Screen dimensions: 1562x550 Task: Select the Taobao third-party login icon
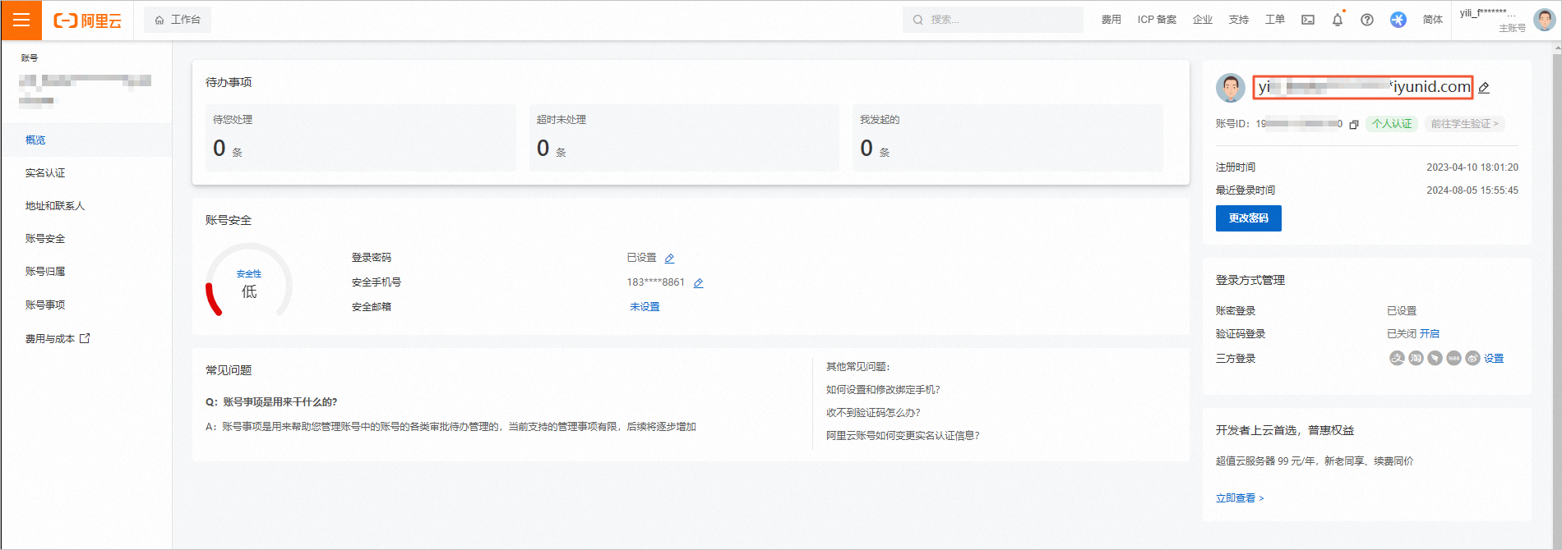pos(1416,358)
